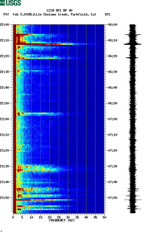Click the 35 Hz frequency axis label

pyautogui.click(x=77, y=217)
